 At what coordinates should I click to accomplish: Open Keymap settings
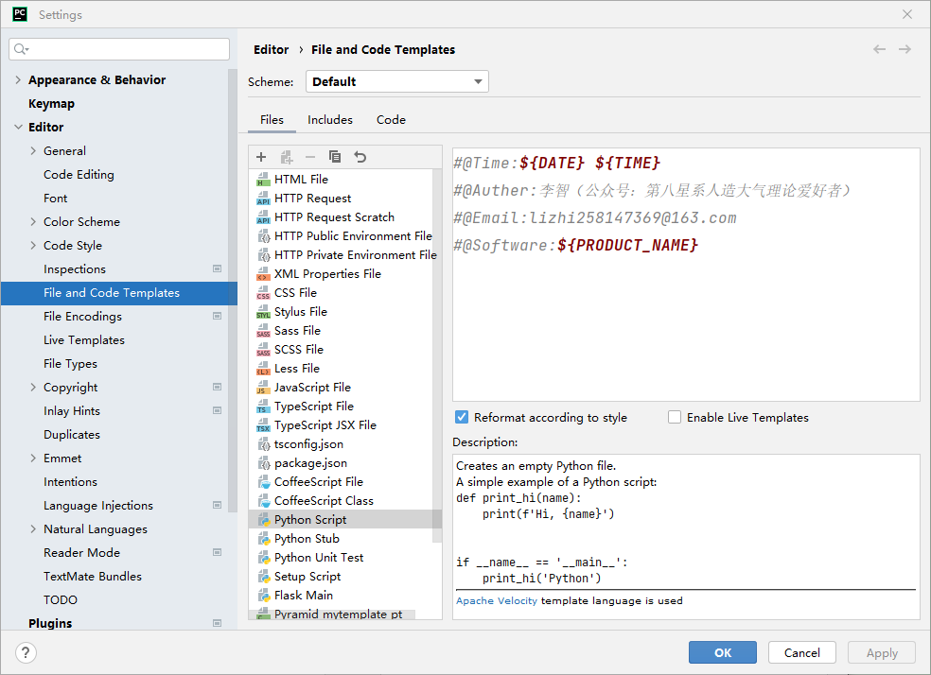(x=52, y=103)
